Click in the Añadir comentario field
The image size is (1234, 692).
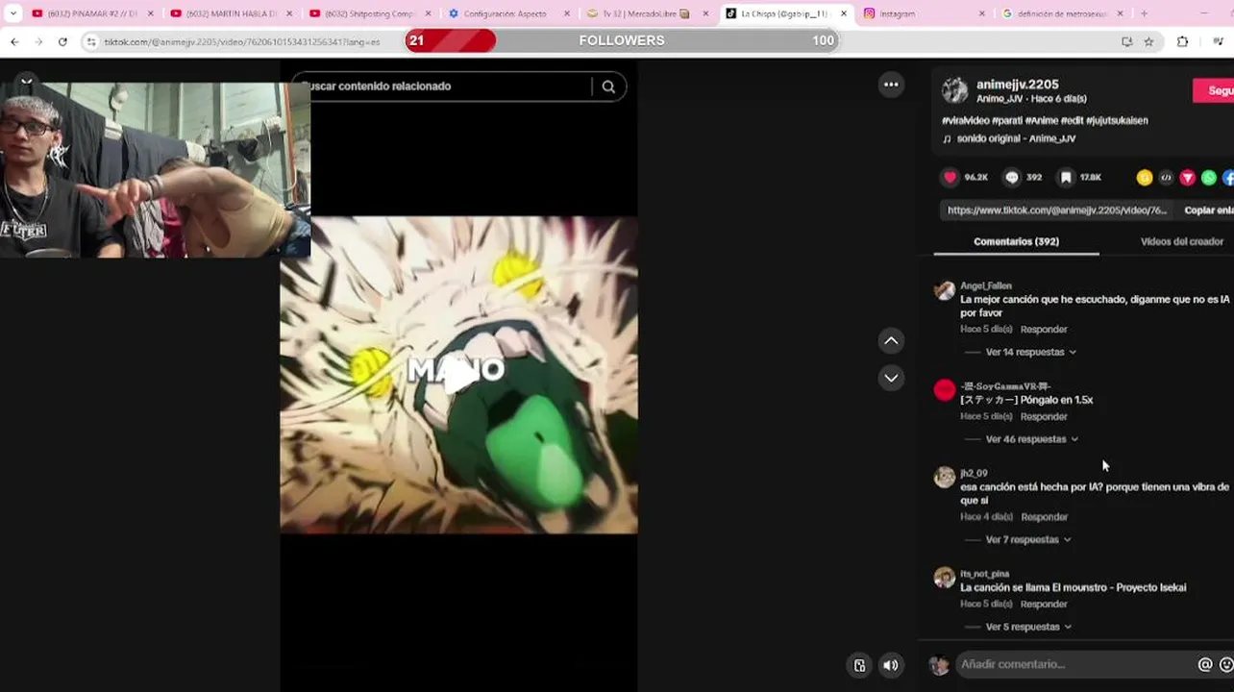(1074, 664)
